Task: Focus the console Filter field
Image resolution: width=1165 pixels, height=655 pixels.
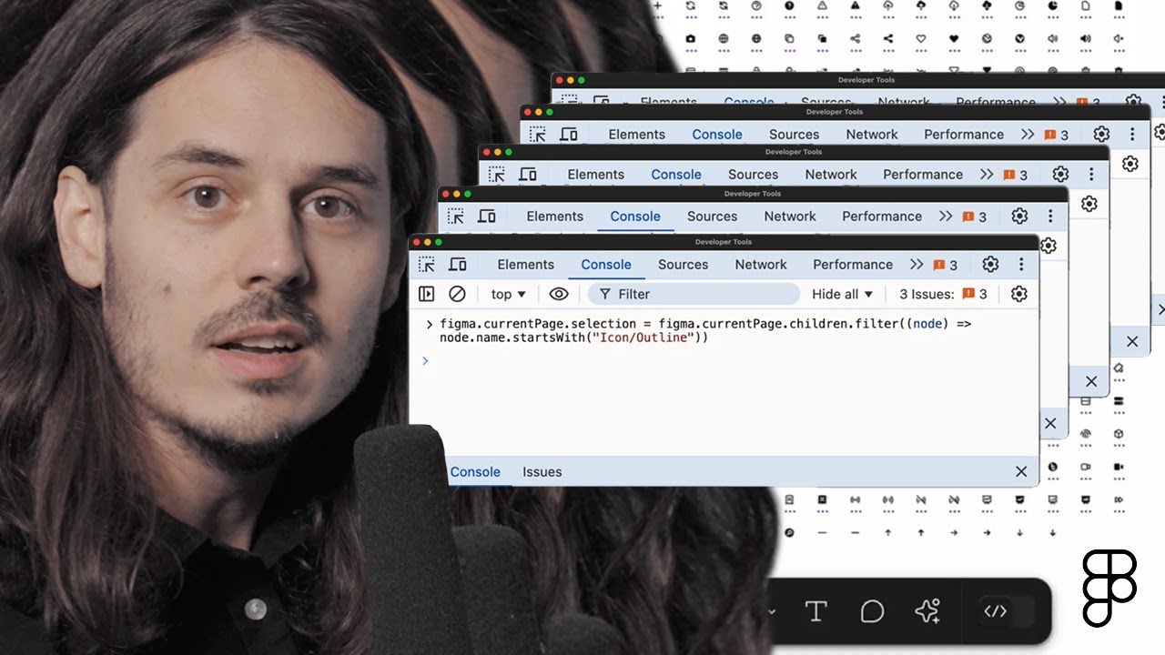Action: [694, 294]
